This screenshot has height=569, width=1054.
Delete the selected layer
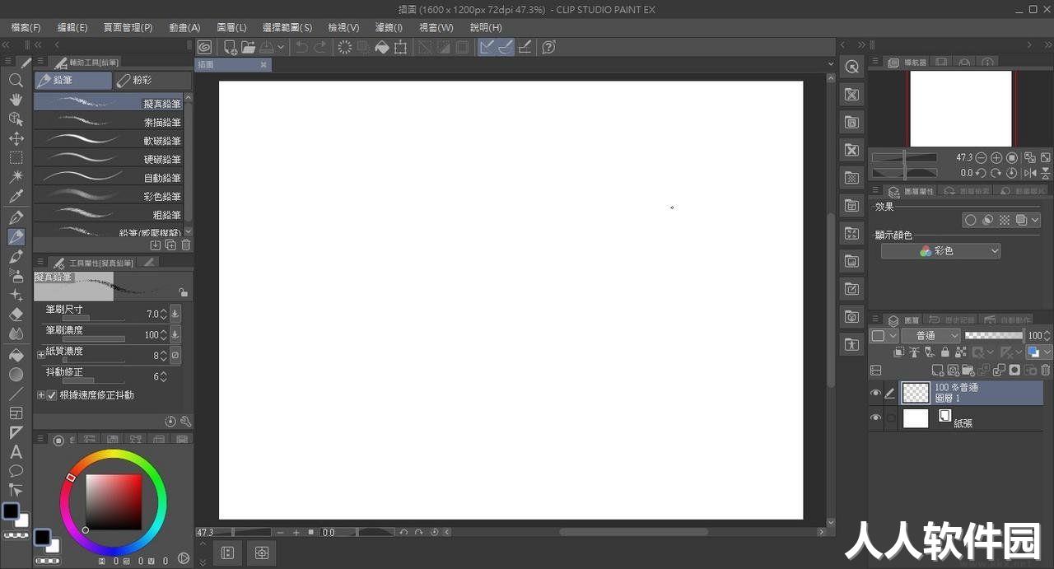pyautogui.click(x=1046, y=371)
